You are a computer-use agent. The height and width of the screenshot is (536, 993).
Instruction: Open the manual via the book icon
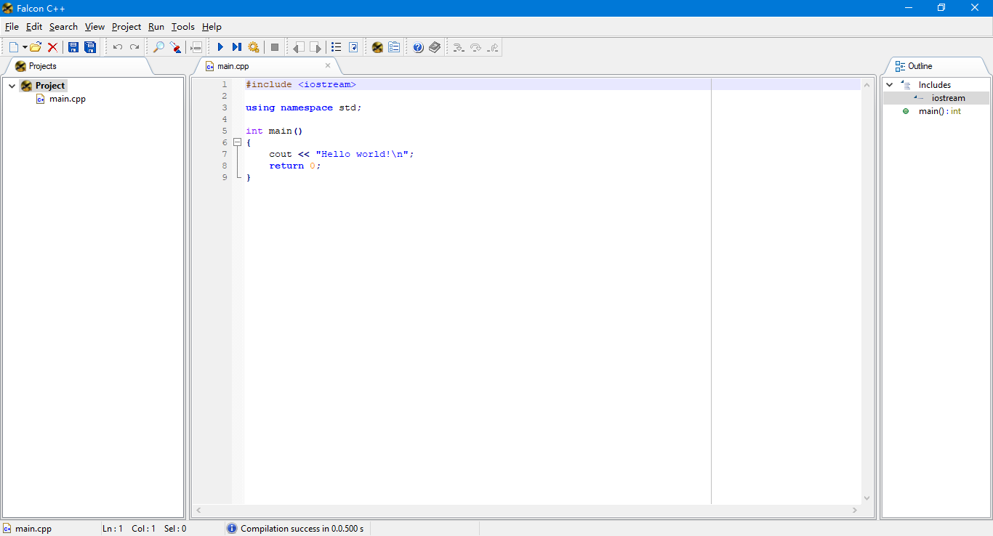434,46
